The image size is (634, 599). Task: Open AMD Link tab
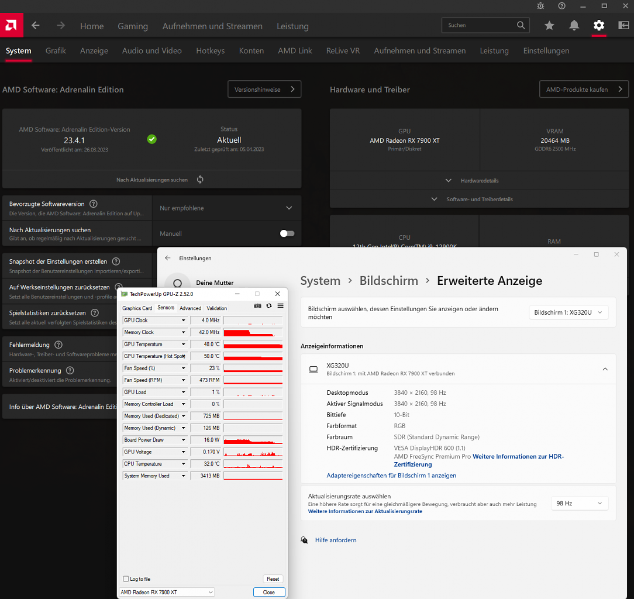pos(295,50)
